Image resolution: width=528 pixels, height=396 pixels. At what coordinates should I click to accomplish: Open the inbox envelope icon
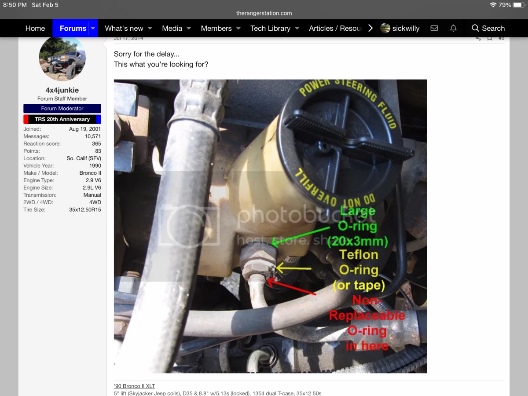(434, 28)
